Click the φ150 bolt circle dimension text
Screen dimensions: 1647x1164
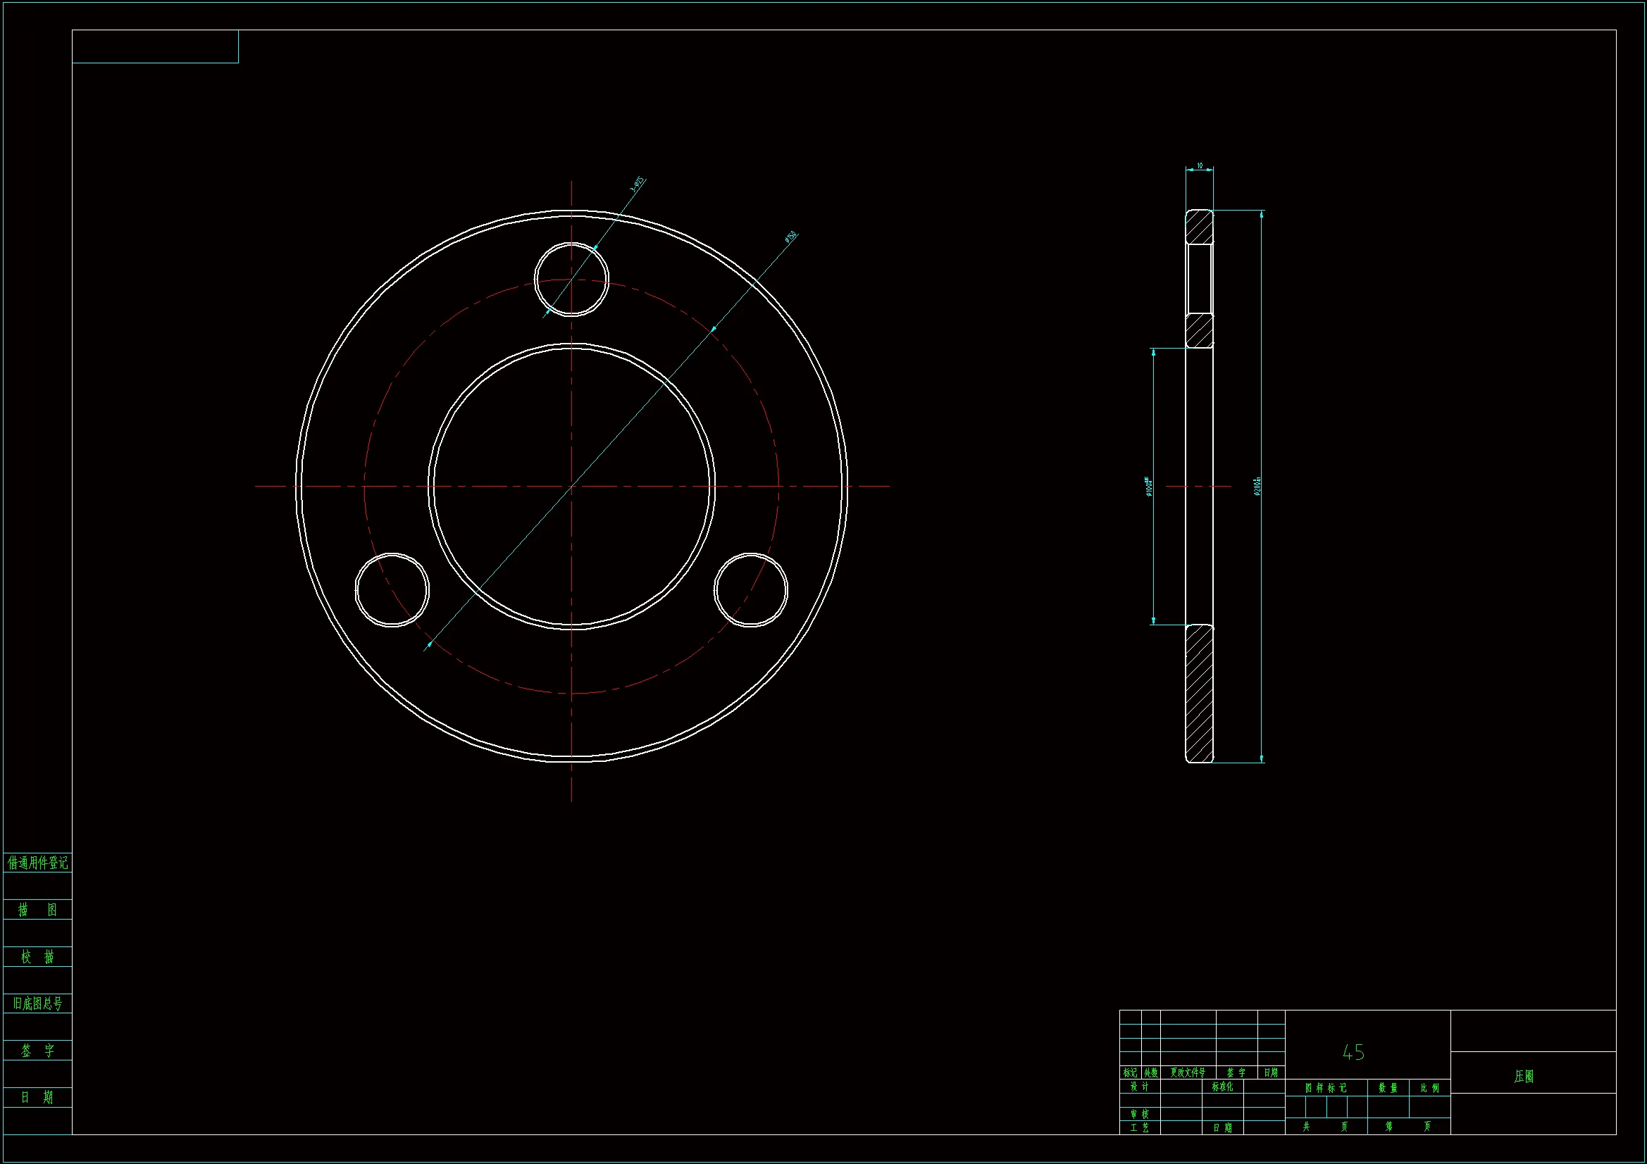790,237
